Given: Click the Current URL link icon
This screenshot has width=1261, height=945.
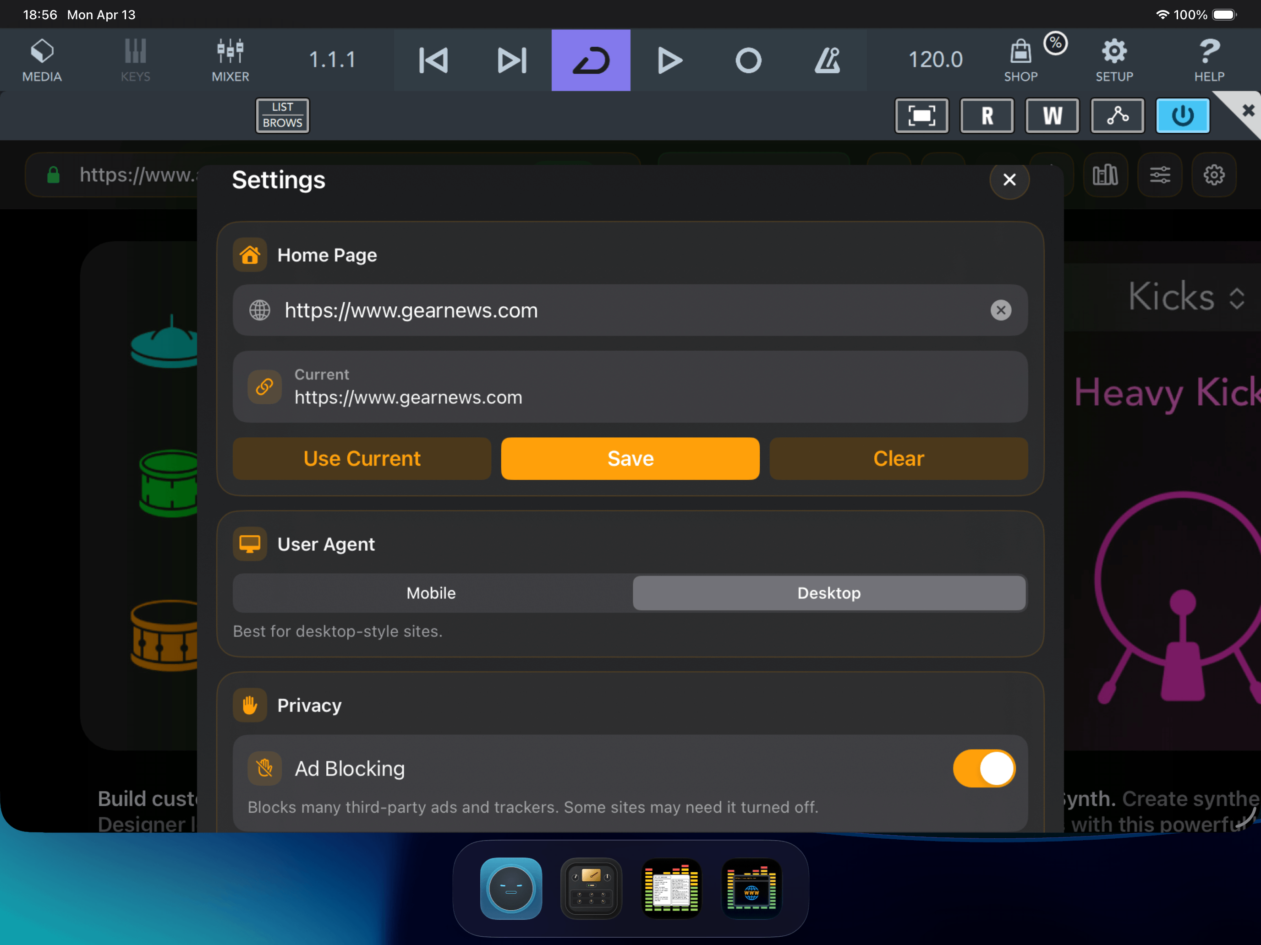Looking at the screenshot, I should point(264,387).
